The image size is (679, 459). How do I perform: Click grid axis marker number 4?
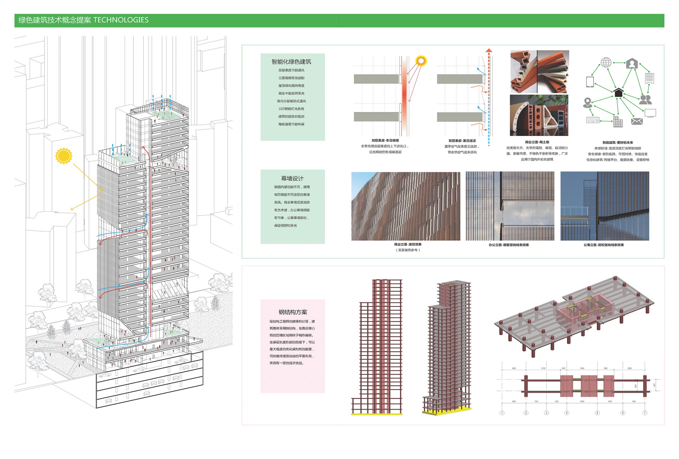tap(567, 413)
